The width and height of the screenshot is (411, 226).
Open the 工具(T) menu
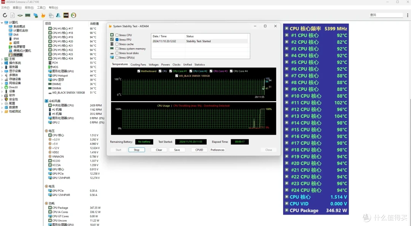click(41, 8)
